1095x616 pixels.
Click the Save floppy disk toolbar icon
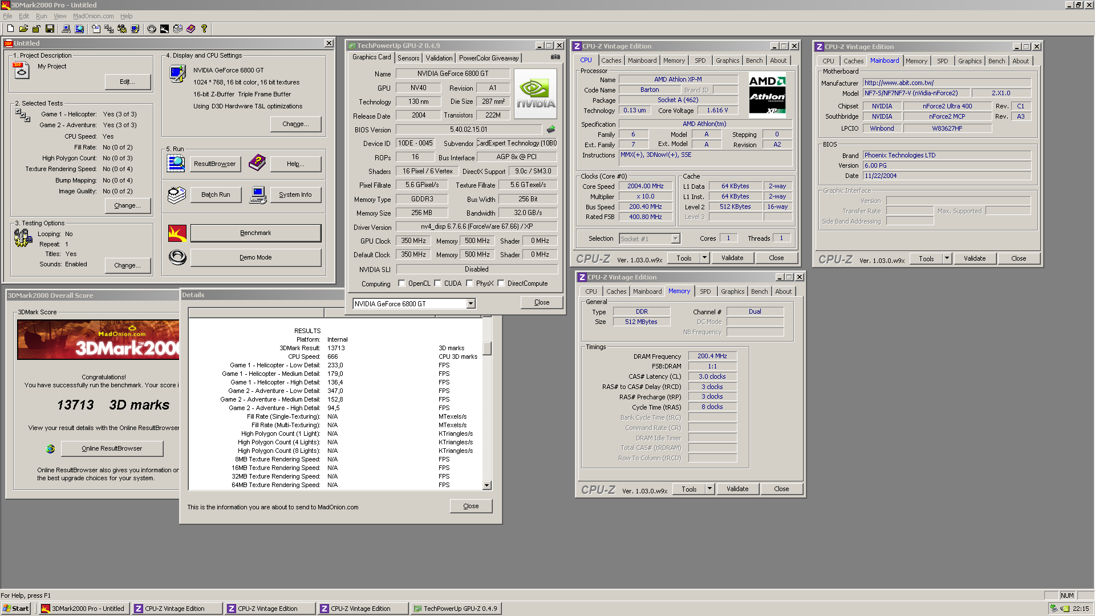pyautogui.click(x=50, y=29)
